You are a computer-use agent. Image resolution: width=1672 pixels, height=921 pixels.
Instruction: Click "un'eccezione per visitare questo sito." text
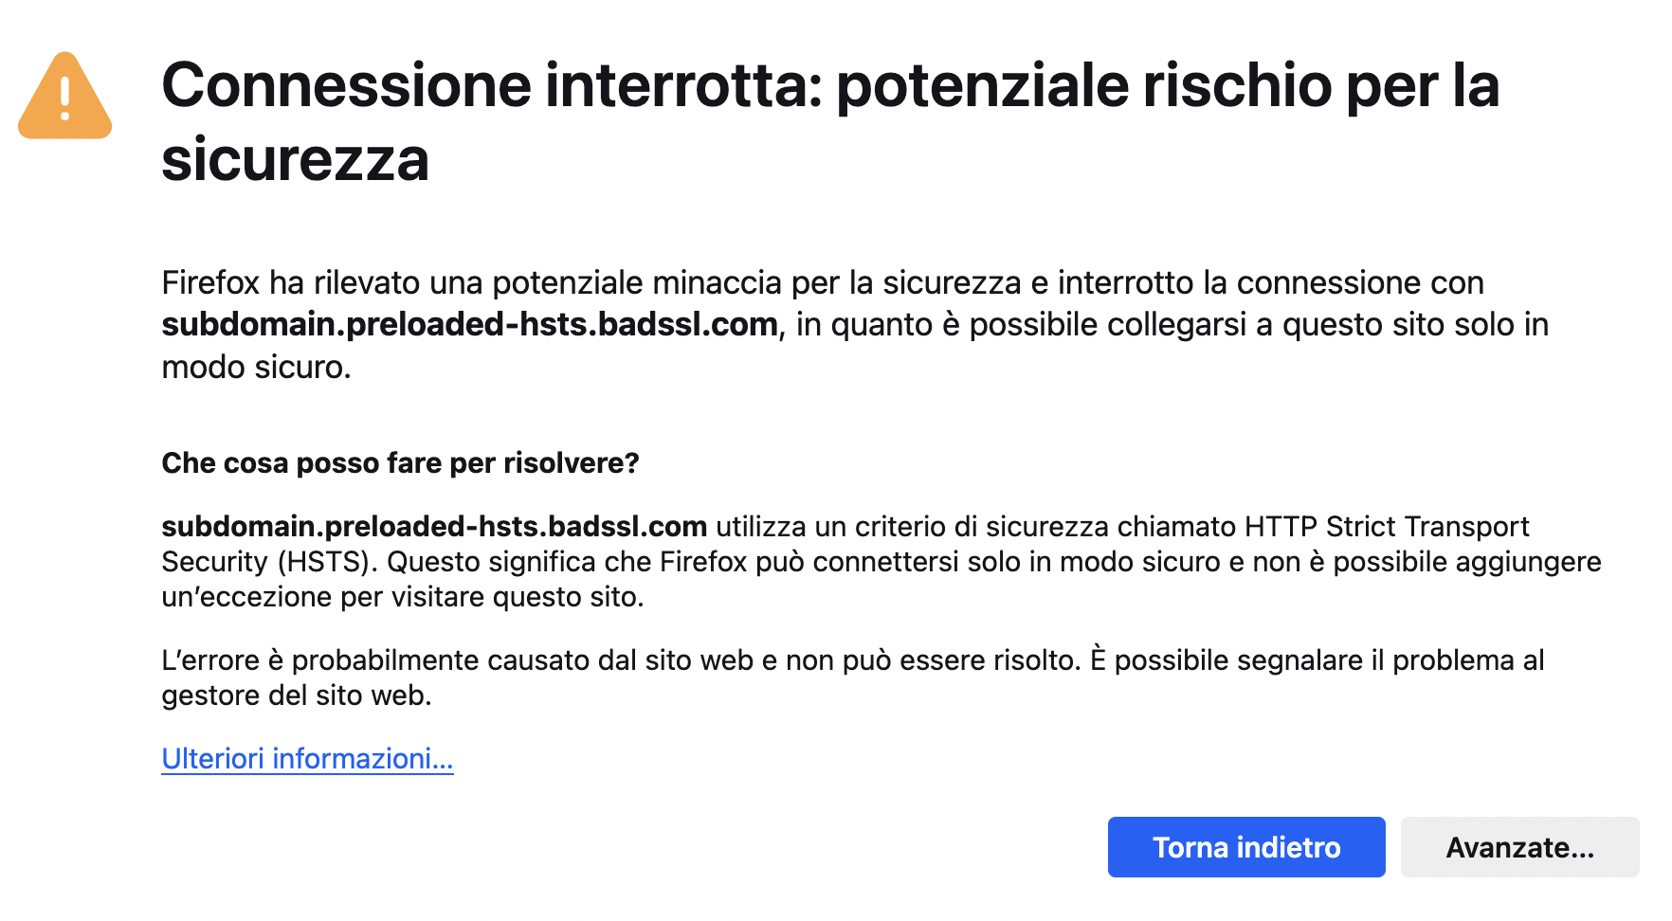tap(403, 597)
